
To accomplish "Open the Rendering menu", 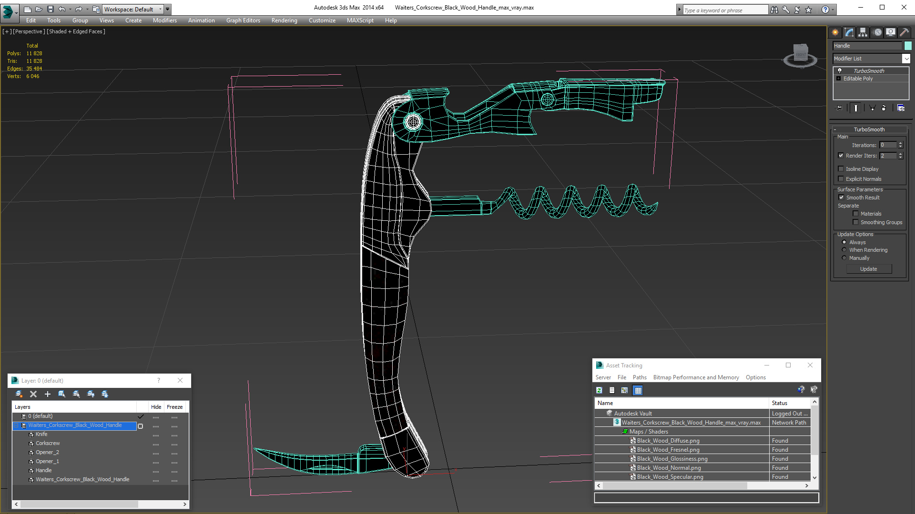I will click(284, 20).
